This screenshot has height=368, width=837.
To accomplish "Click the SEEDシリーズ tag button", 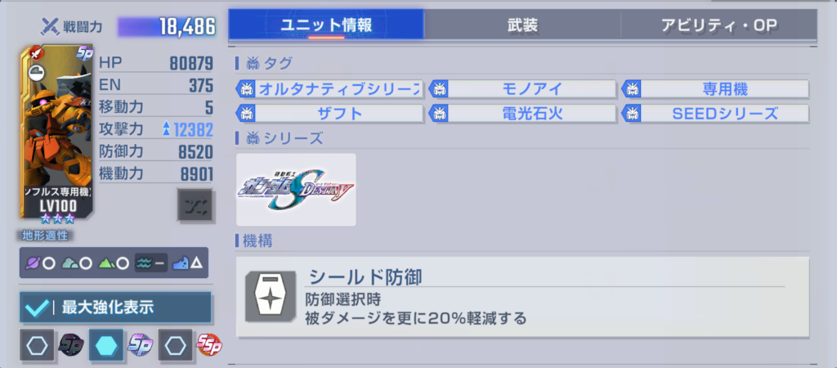I will [x=716, y=113].
